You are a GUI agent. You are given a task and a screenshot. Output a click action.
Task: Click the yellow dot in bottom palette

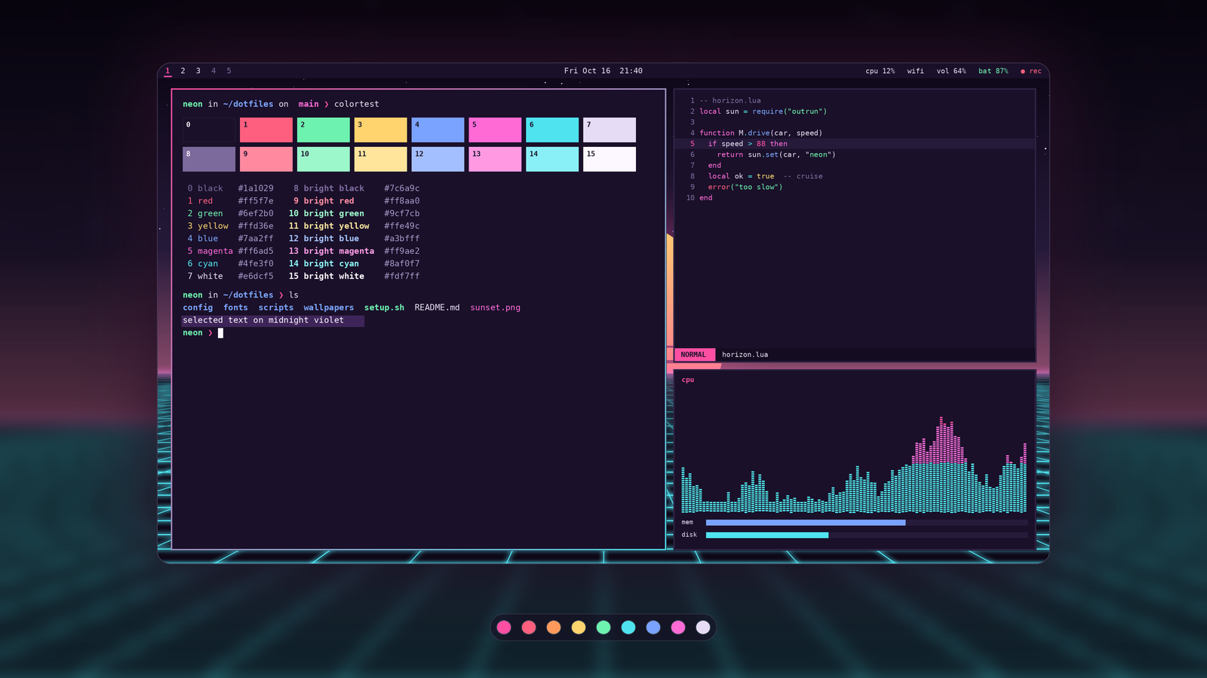click(x=579, y=628)
